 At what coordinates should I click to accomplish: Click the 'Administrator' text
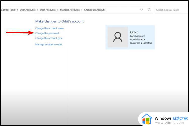tap(137, 39)
